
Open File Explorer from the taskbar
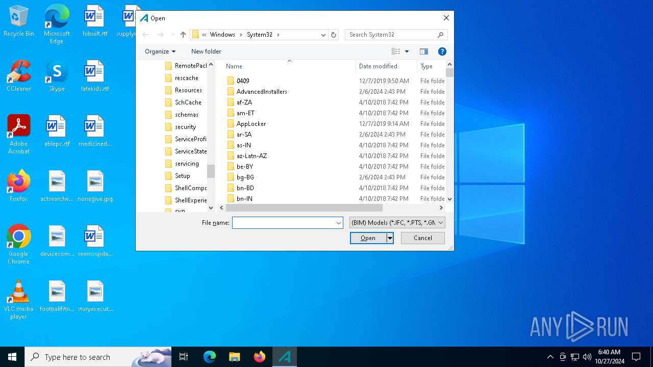tap(234, 357)
